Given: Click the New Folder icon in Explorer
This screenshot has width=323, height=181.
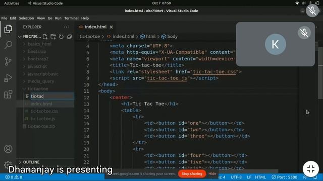Looking at the screenshot, I should click(53, 37).
